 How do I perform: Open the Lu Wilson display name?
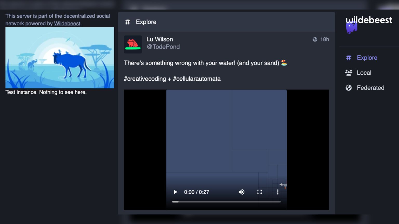pos(159,39)
